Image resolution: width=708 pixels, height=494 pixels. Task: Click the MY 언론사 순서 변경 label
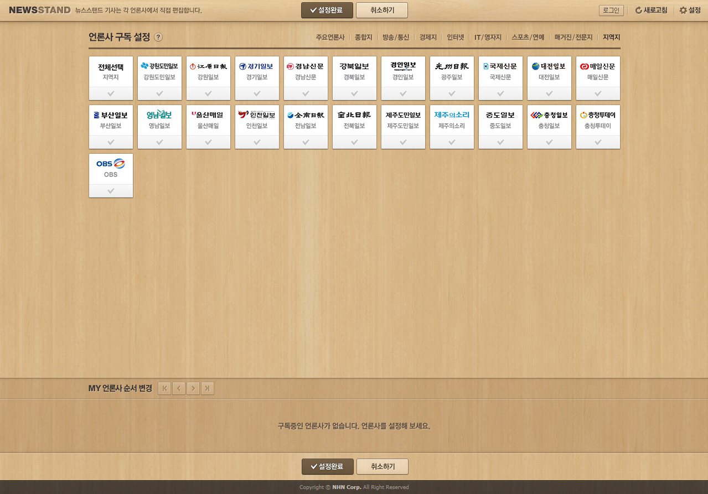(120, 388)
